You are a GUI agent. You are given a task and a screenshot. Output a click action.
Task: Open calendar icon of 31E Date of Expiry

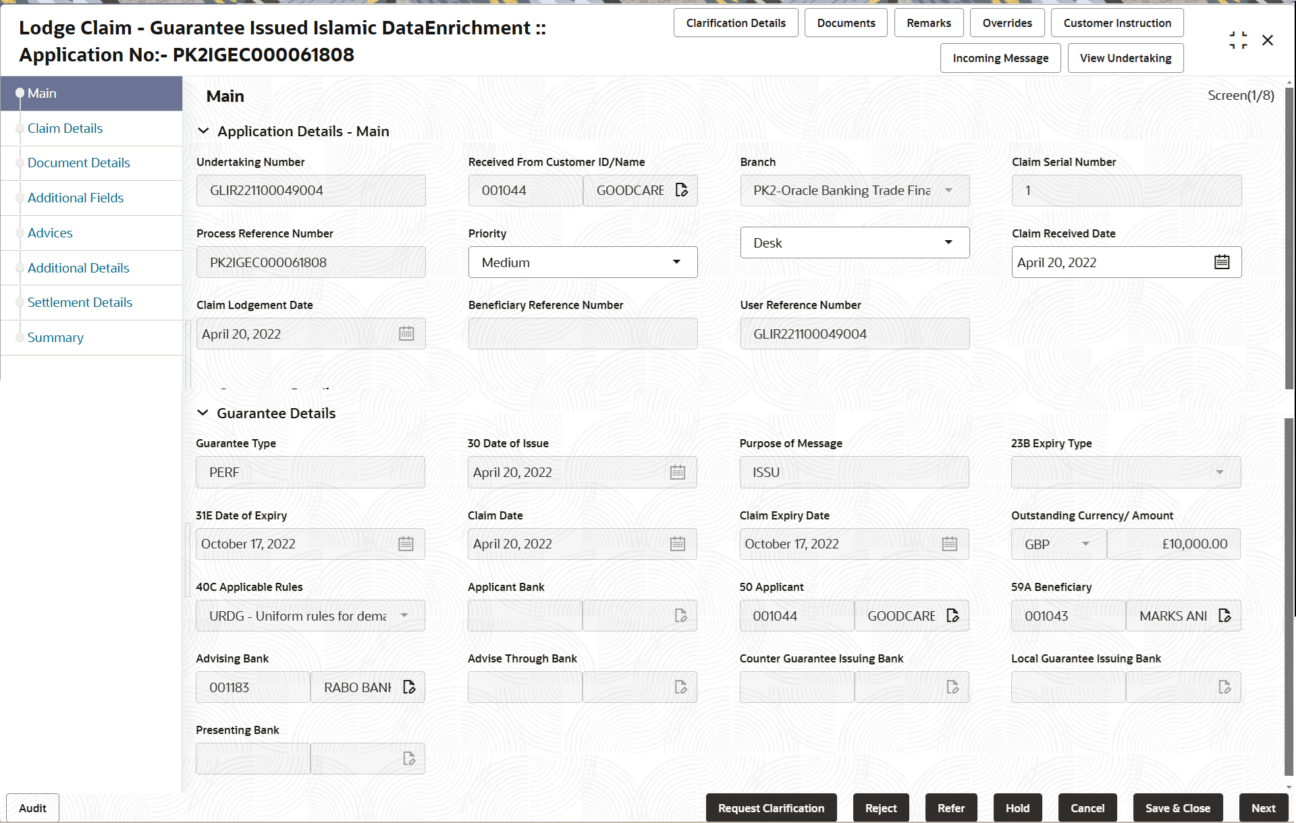pyautogui.click(x=405, y=544)
